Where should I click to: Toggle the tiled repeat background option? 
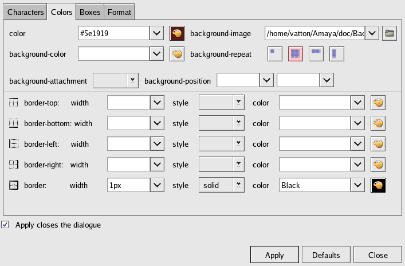295,54
